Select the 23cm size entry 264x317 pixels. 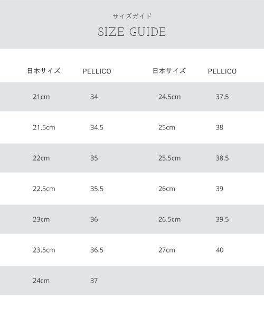pos(41,219)
